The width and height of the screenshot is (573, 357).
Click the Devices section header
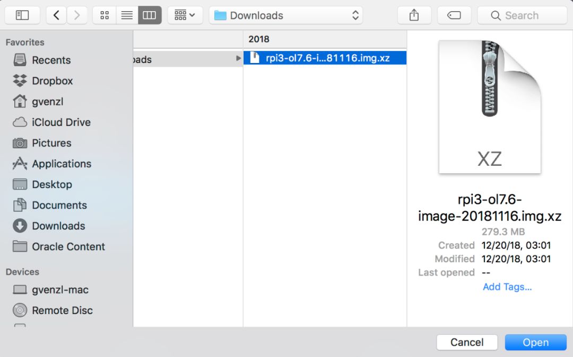pos(22,272)
